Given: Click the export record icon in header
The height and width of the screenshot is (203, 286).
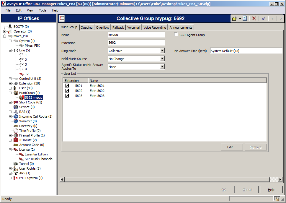Looking at the screenshot, I should [245, 18].
